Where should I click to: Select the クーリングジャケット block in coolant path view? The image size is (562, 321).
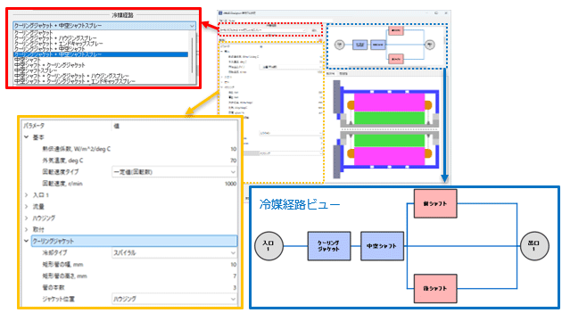coord(329,246)
